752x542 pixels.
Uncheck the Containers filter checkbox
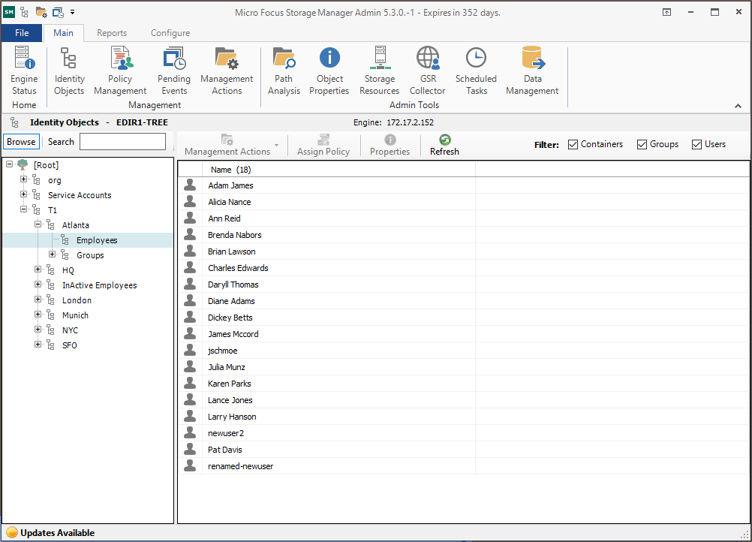tap(573, 144)
